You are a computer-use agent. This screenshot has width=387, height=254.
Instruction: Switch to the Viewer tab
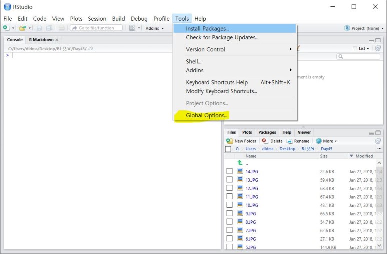(304, 132)
